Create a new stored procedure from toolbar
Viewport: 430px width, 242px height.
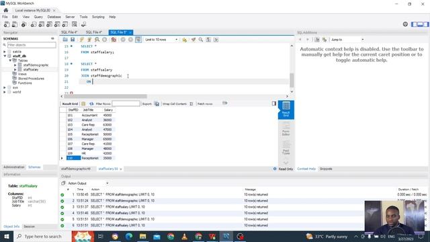pos(57,24)
